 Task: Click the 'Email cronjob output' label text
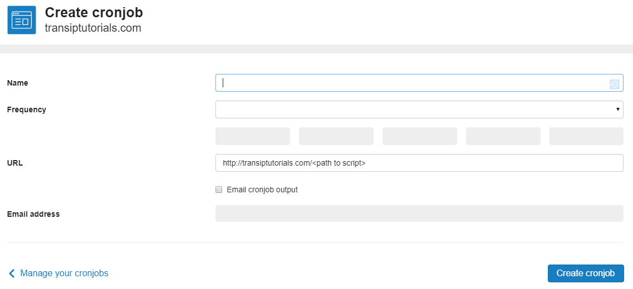262,190
